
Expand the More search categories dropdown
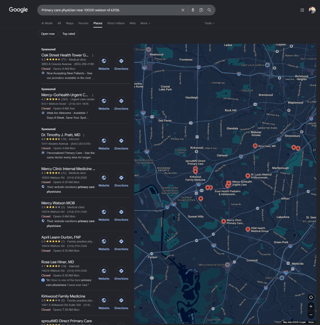(145, 23)
